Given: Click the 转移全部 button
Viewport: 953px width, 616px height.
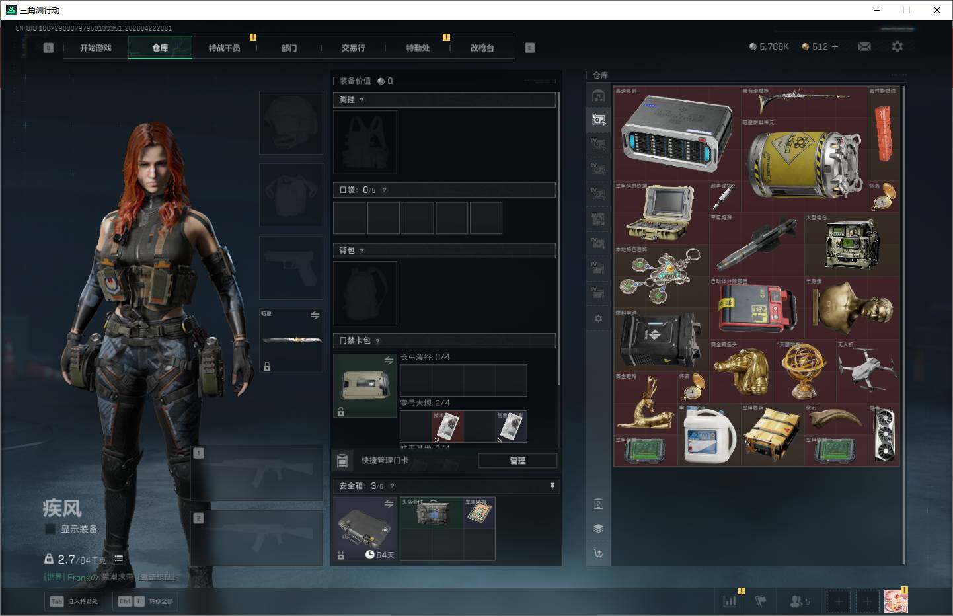Looking at the screenshot, I should click(x=146, y=601).
